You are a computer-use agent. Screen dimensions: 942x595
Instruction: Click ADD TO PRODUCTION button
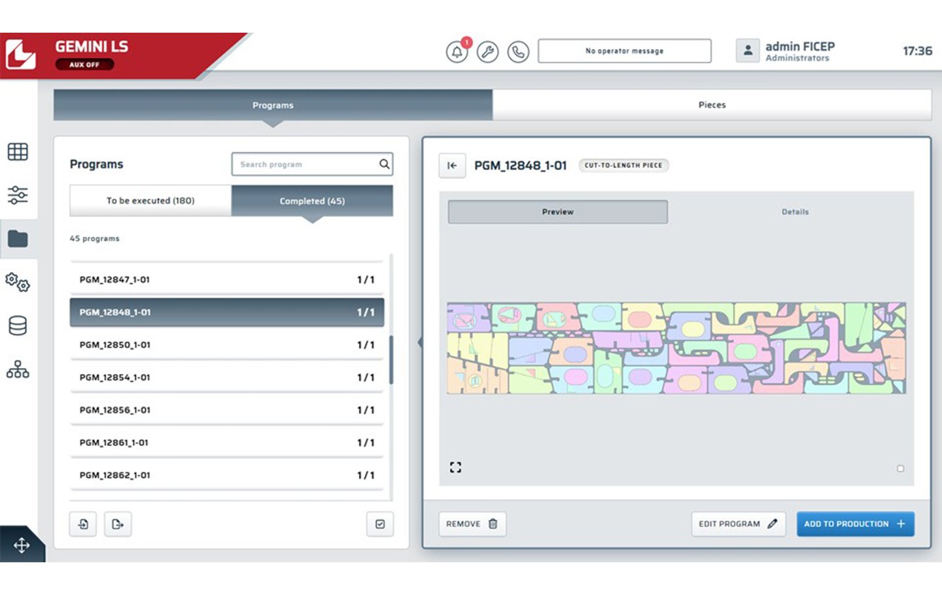pos(856,524)
